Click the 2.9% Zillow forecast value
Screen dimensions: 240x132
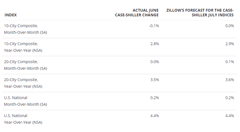229,44
